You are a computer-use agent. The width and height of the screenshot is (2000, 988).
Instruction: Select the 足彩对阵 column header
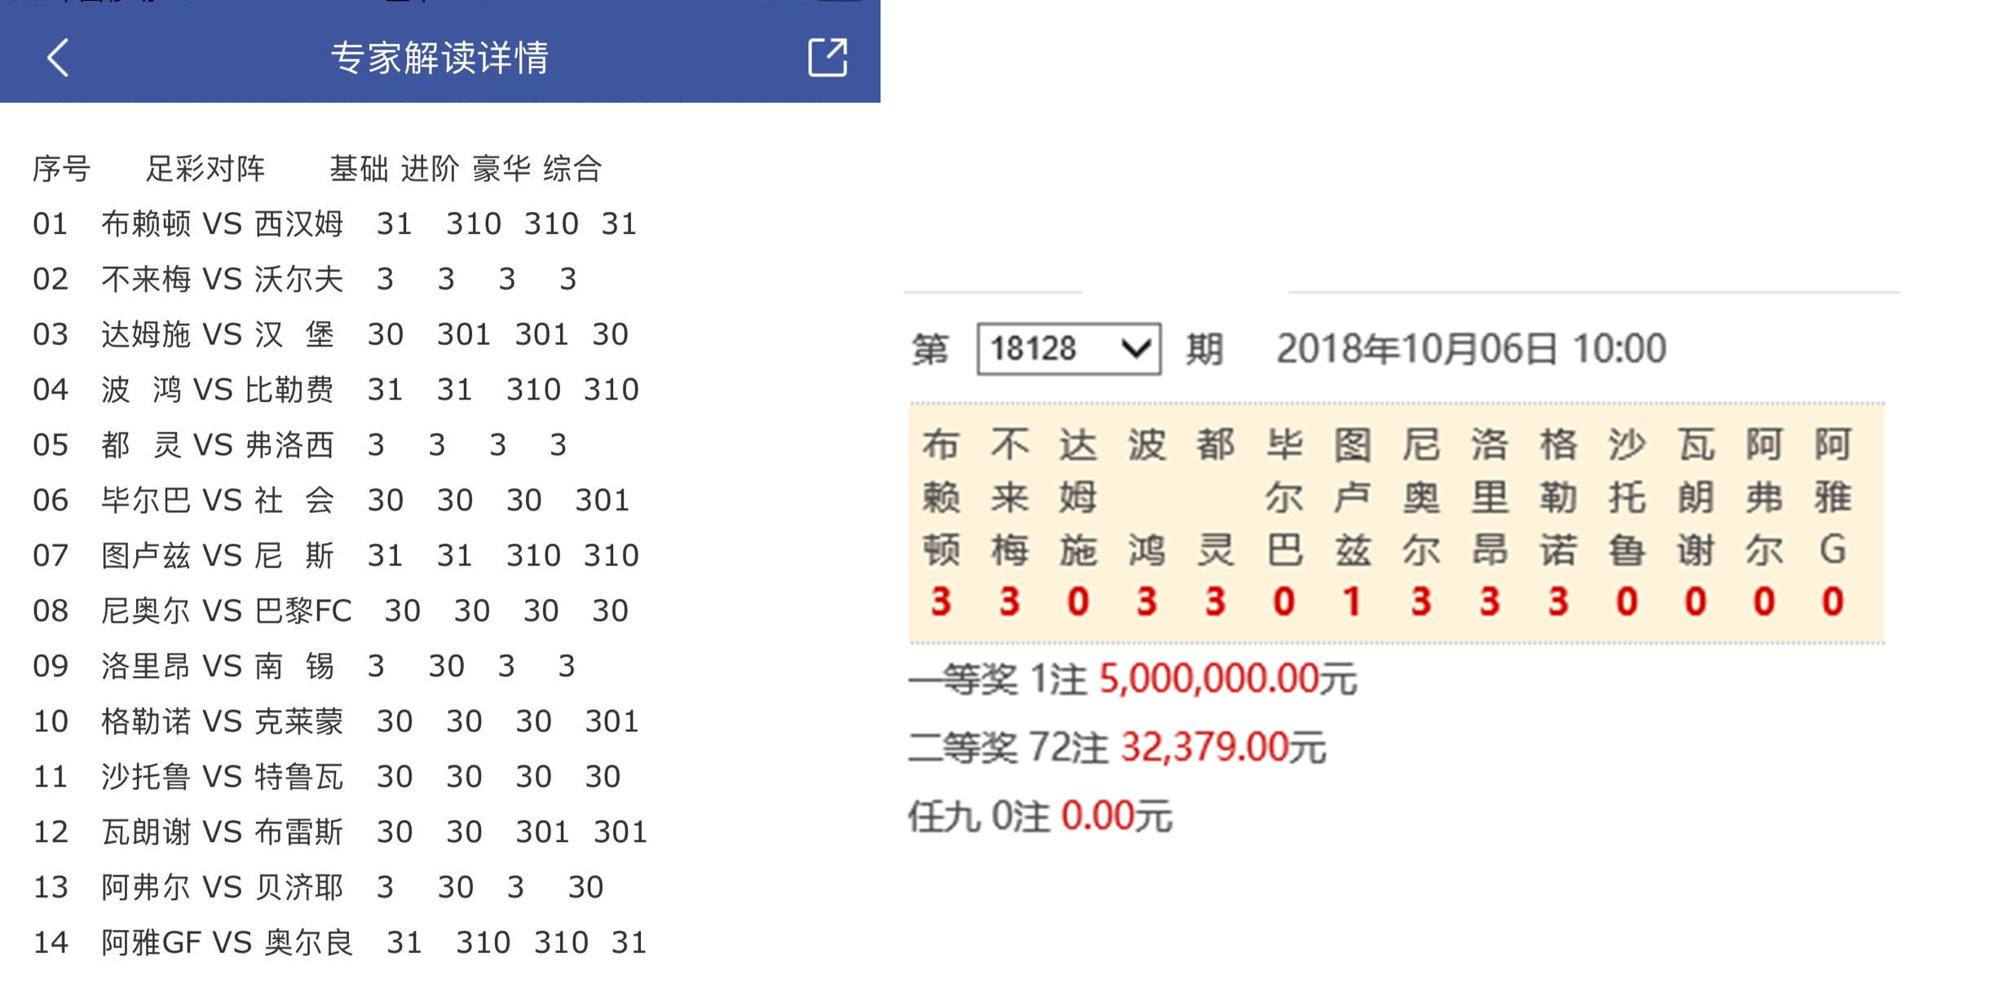[205, 169]
